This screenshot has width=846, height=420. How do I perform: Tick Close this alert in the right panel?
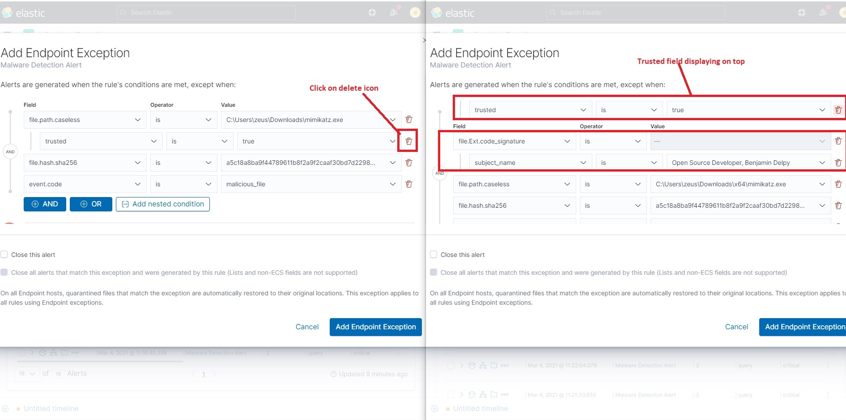tap(433, 254)
